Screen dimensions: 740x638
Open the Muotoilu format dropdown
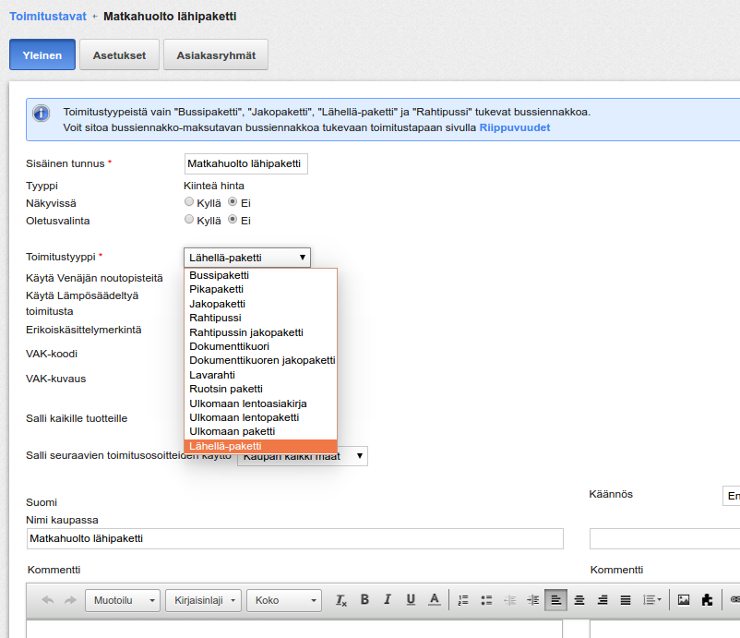click(x=123, y=601)
